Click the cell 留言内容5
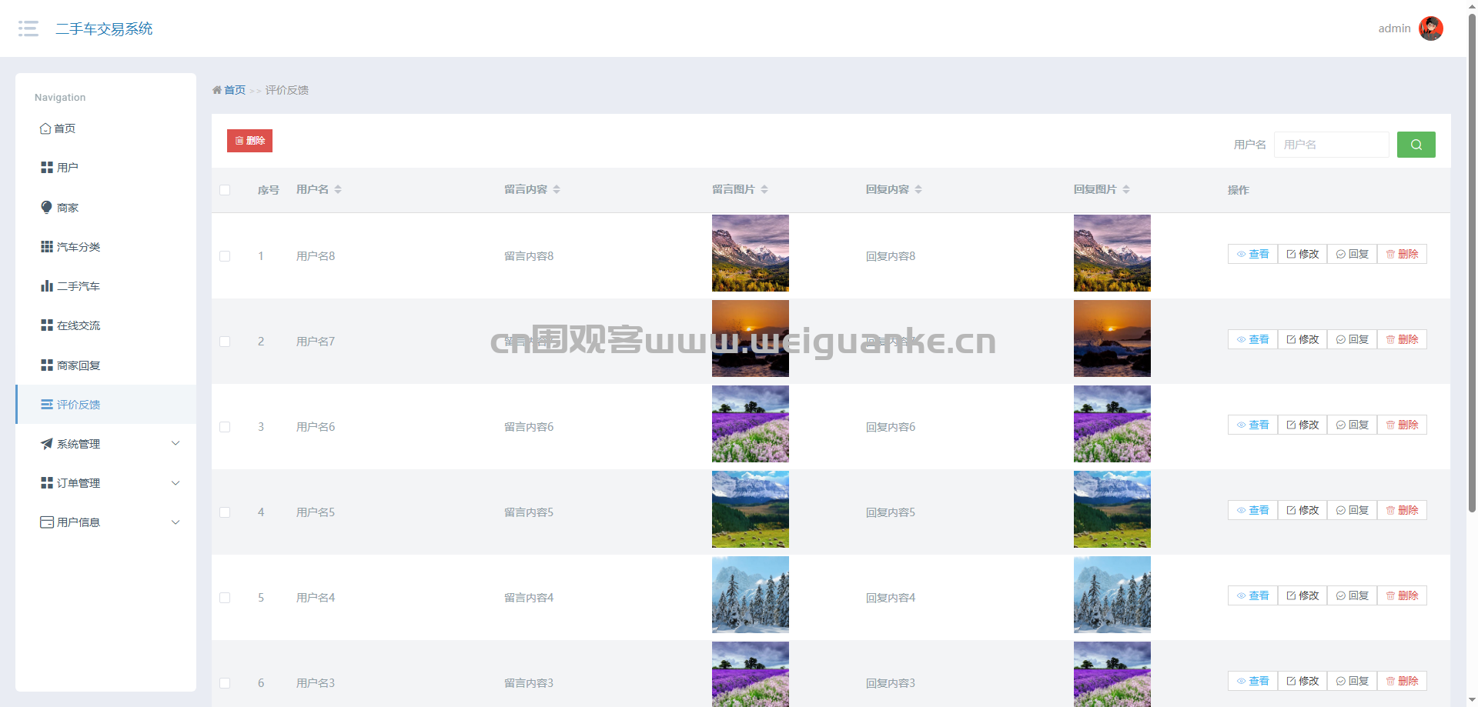1478x707 pixels. pyautogui.click(x=529, y=512)
